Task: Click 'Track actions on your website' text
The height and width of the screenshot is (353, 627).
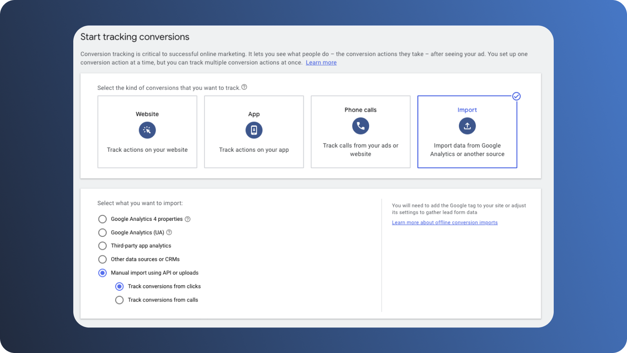Action: click(x=147, y=150)
